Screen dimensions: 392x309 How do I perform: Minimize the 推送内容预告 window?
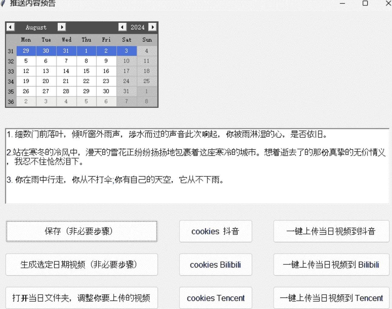pyautogui.click(x=342, y=3)
